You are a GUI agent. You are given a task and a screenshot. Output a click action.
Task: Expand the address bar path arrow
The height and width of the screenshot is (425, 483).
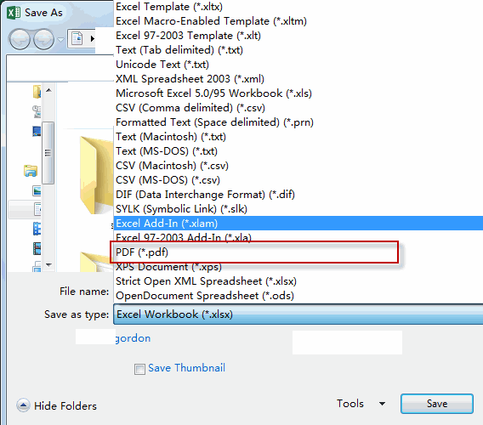92,39
